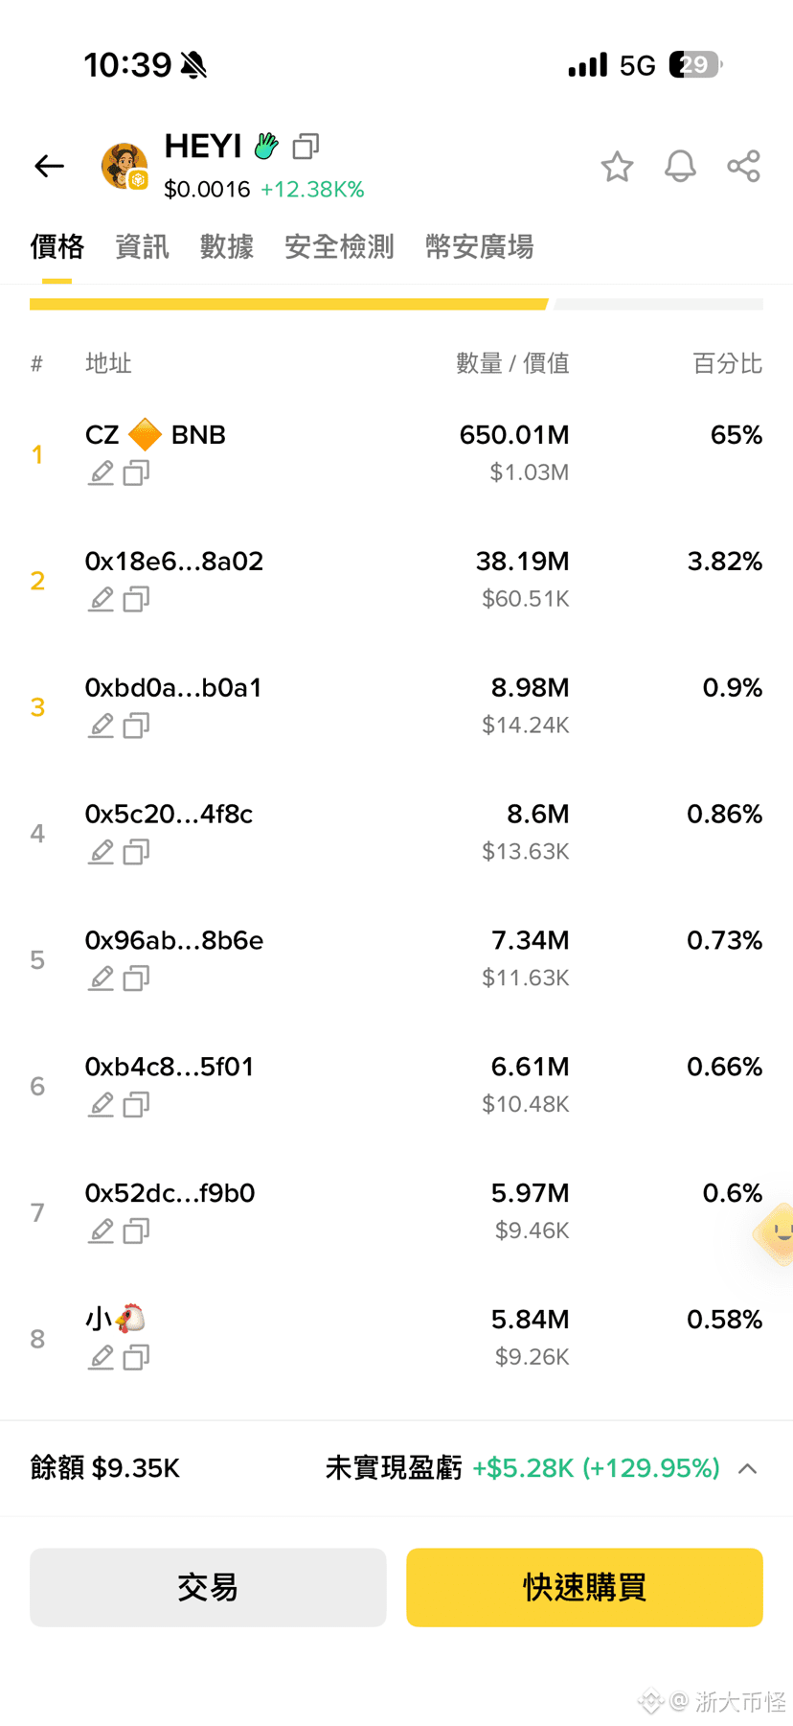
Task: Edit label for address 0xb4c8...5f01
Action: (x=101, y=1105)
